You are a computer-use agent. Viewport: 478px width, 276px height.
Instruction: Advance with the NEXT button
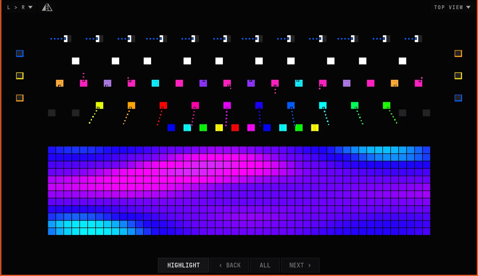300,265
